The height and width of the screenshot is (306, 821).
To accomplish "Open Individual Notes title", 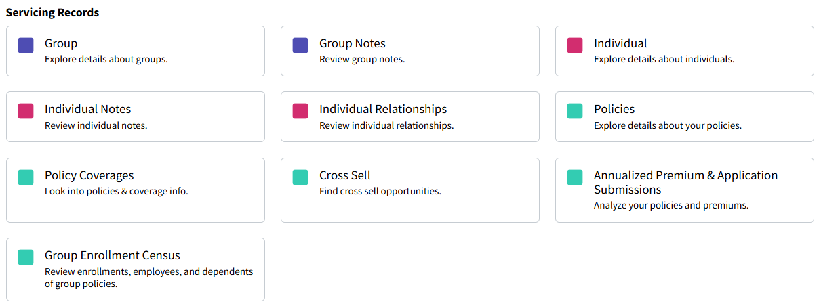I will (87, 109).
